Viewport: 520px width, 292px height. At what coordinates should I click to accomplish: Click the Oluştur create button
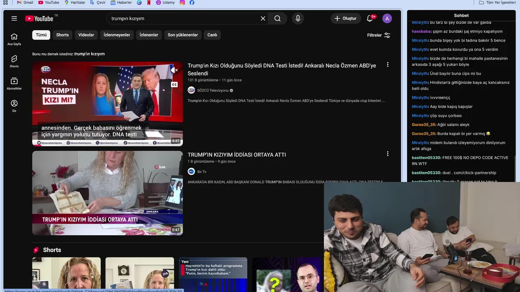346,18
